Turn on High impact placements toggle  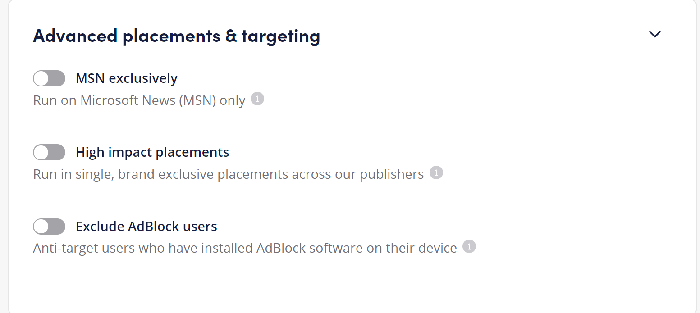(49, 152)
